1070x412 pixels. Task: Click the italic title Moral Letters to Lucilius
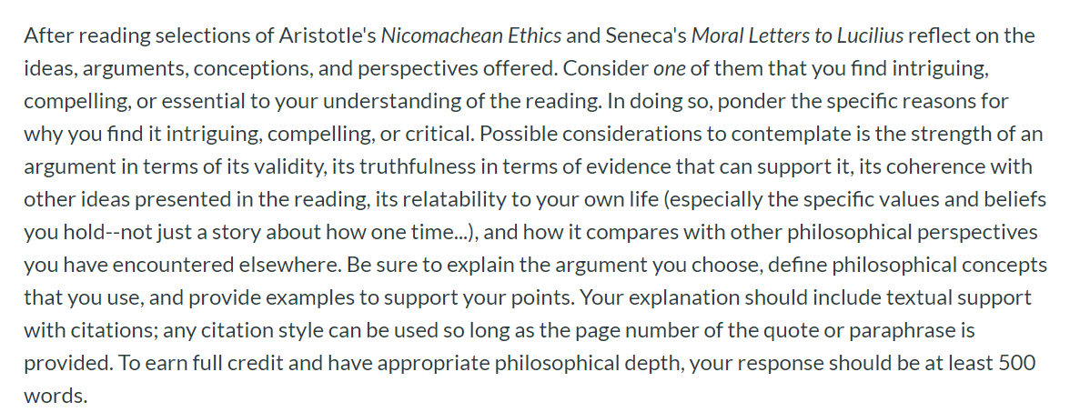pos(797,35)
